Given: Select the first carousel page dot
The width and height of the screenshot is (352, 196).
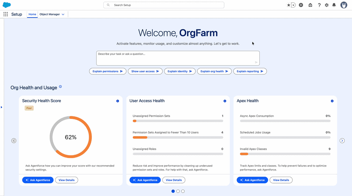Looking at the screenshot, I should pyautogui.click(x=173, y=191).
